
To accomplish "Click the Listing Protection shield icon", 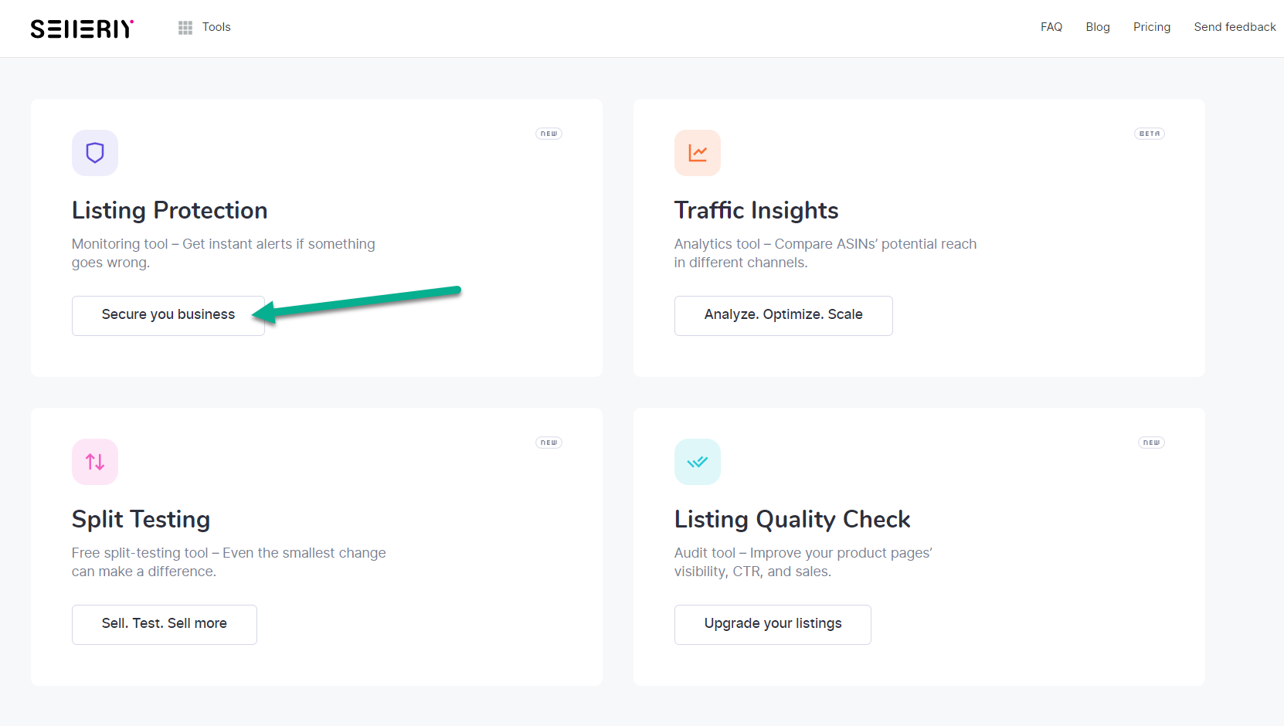I will (95, 153).
